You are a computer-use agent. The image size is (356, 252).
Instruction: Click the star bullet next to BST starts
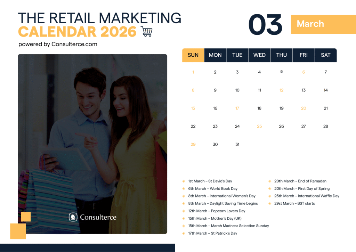(x=270, y=203)
